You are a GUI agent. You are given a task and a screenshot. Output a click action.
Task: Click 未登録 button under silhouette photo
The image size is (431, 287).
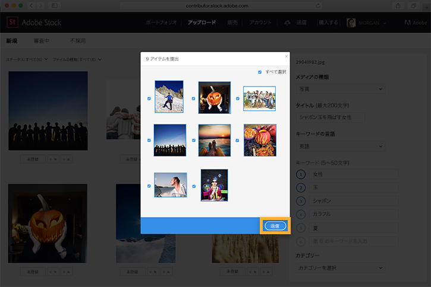(33, 160)
